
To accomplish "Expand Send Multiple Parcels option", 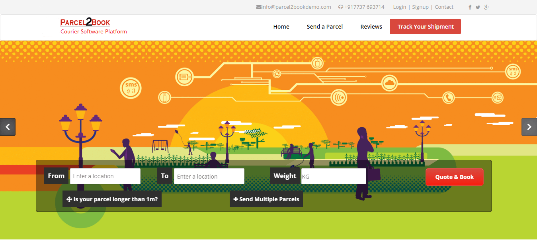I will 266,199.
